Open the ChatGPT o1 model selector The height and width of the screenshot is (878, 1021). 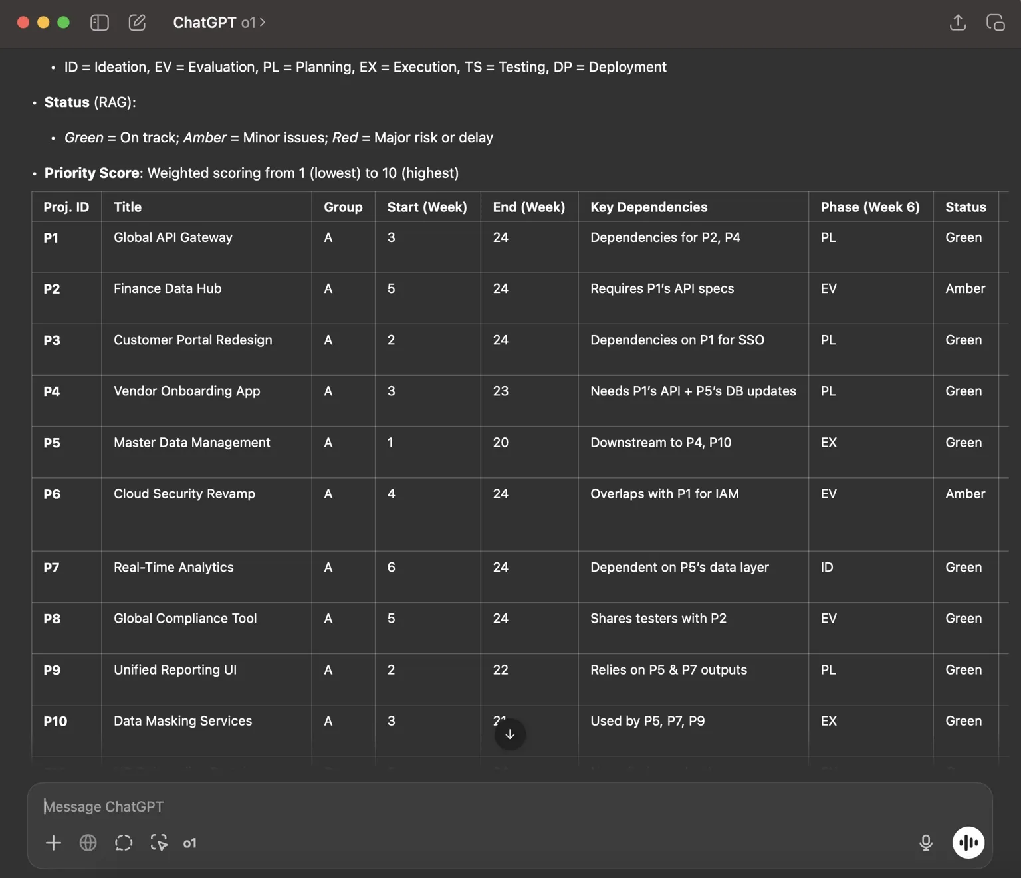click(x=219, y=23)
